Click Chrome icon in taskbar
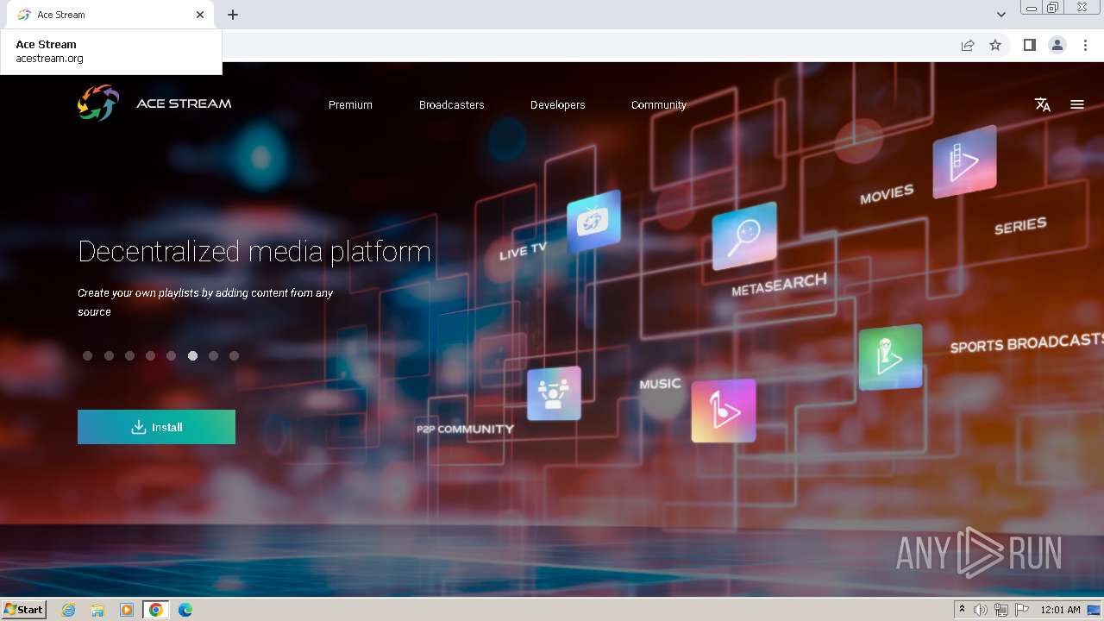Screen dimensions: 1104x621 [x=156, y=610]
